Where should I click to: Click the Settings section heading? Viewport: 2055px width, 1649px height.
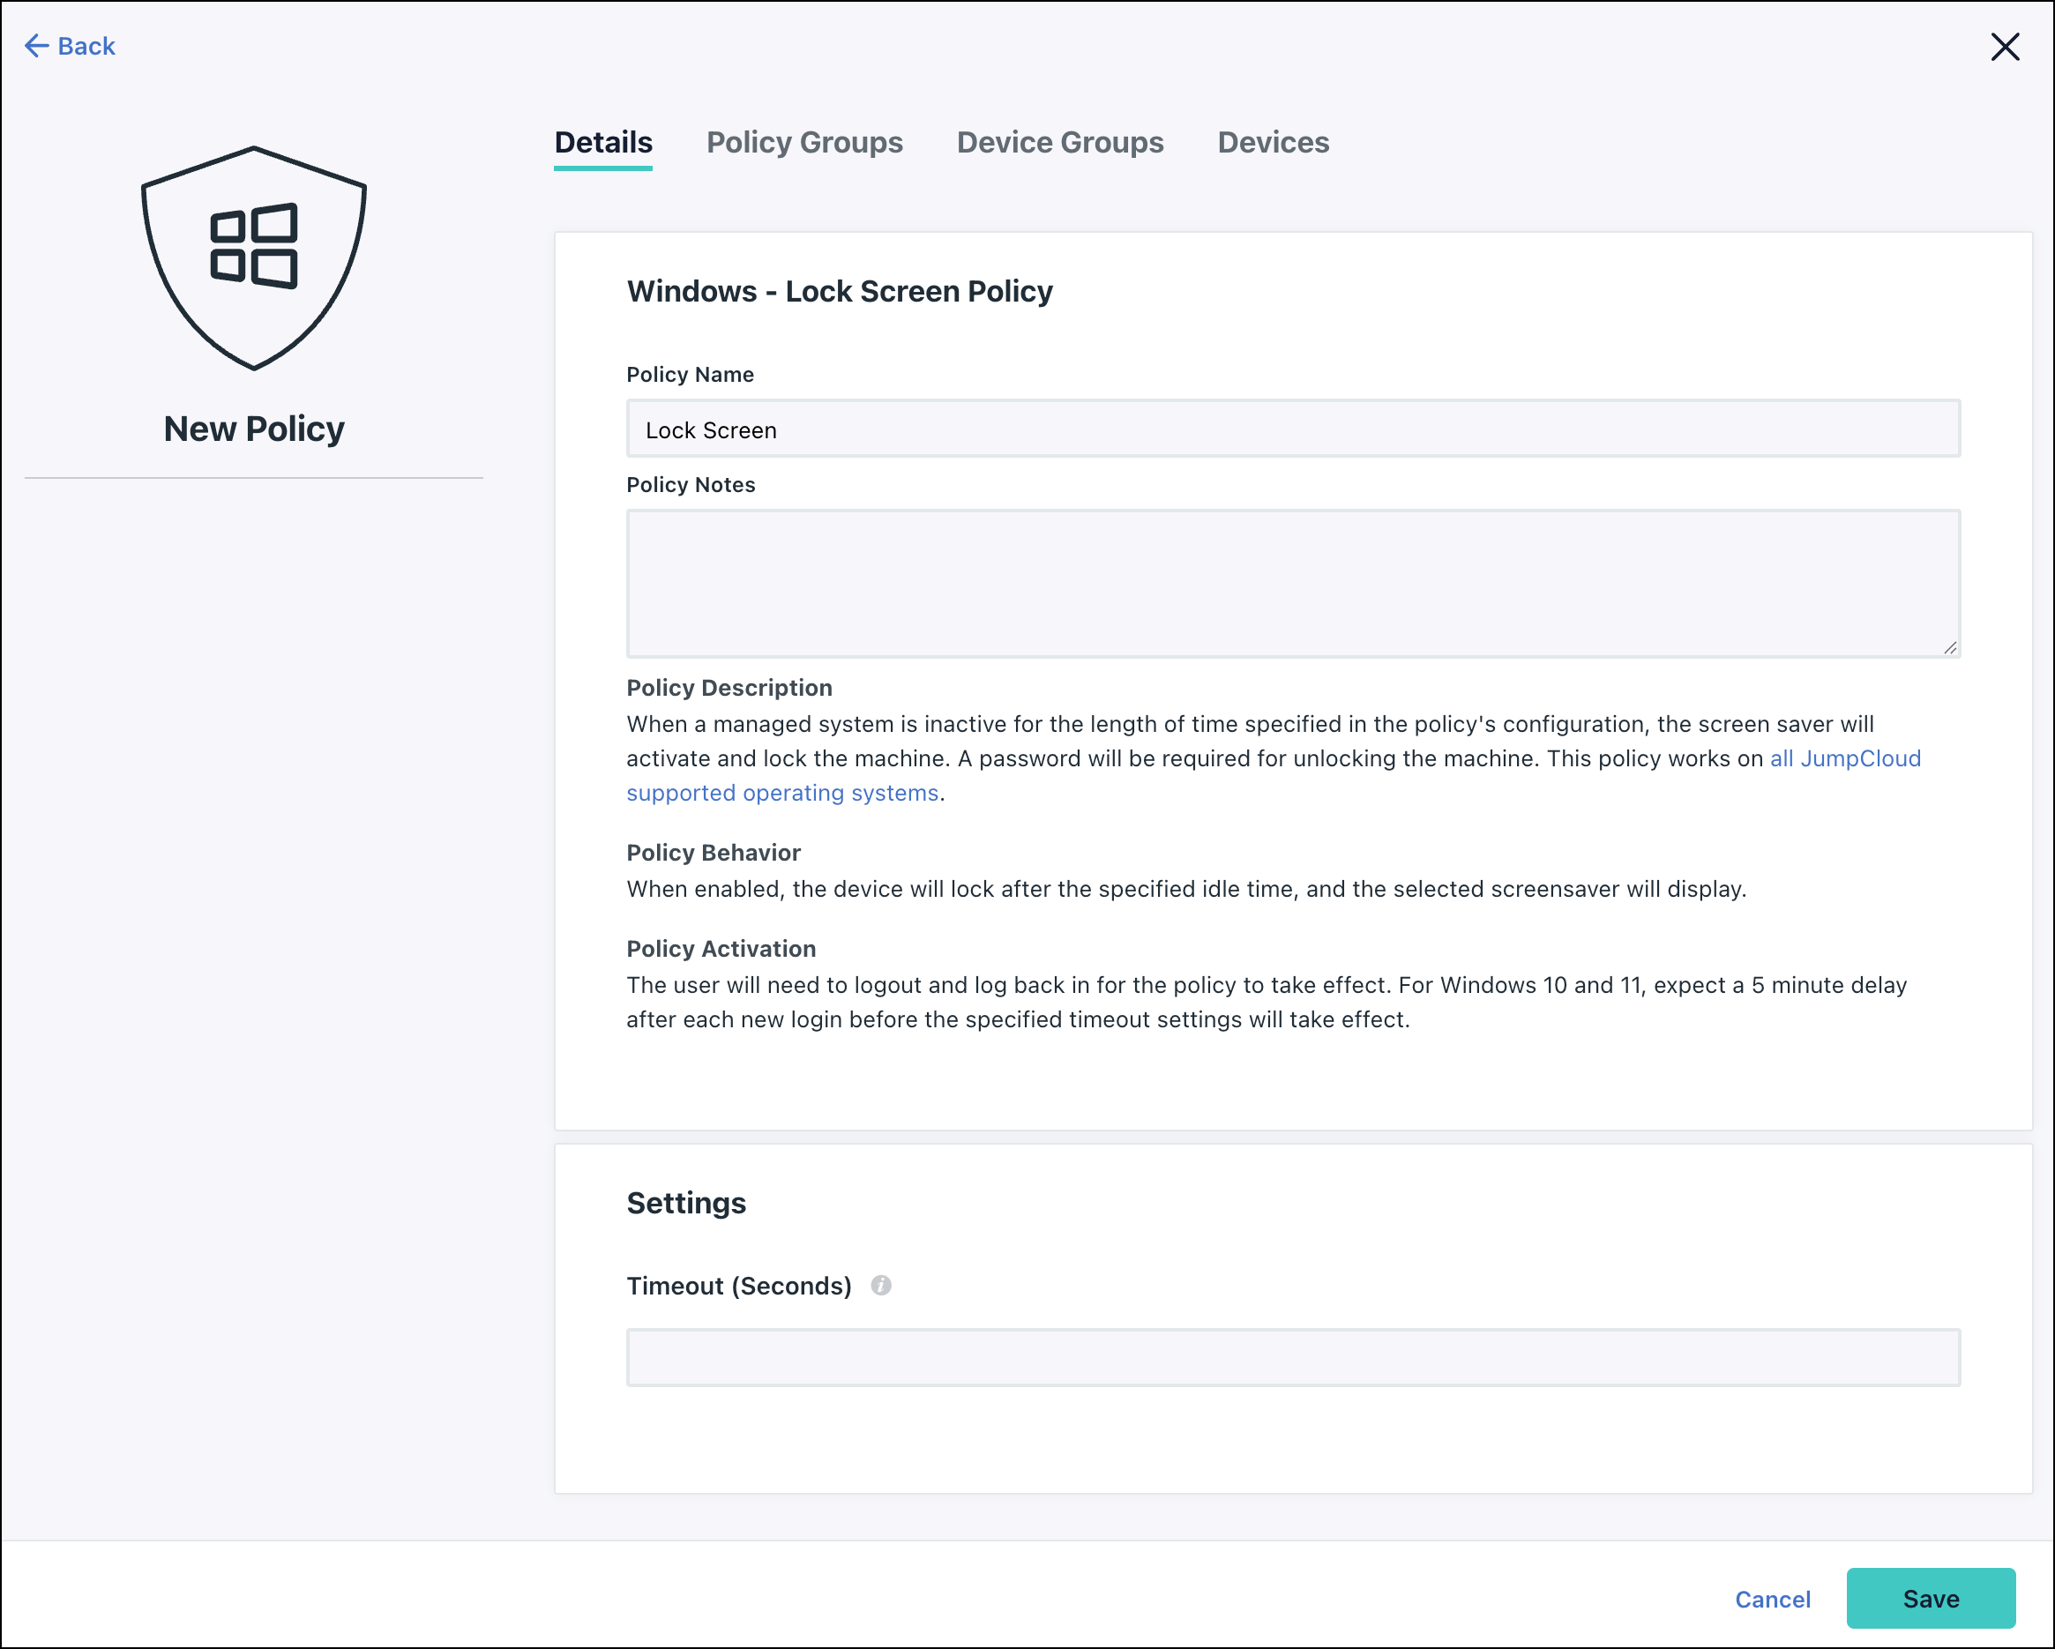click(x=685, y=1203)
